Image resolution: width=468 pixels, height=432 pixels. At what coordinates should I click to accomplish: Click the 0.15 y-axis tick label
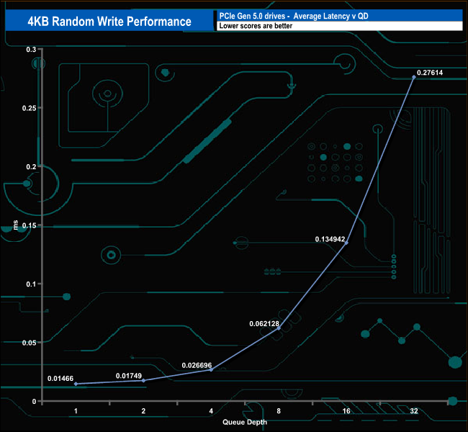point(30,225)
